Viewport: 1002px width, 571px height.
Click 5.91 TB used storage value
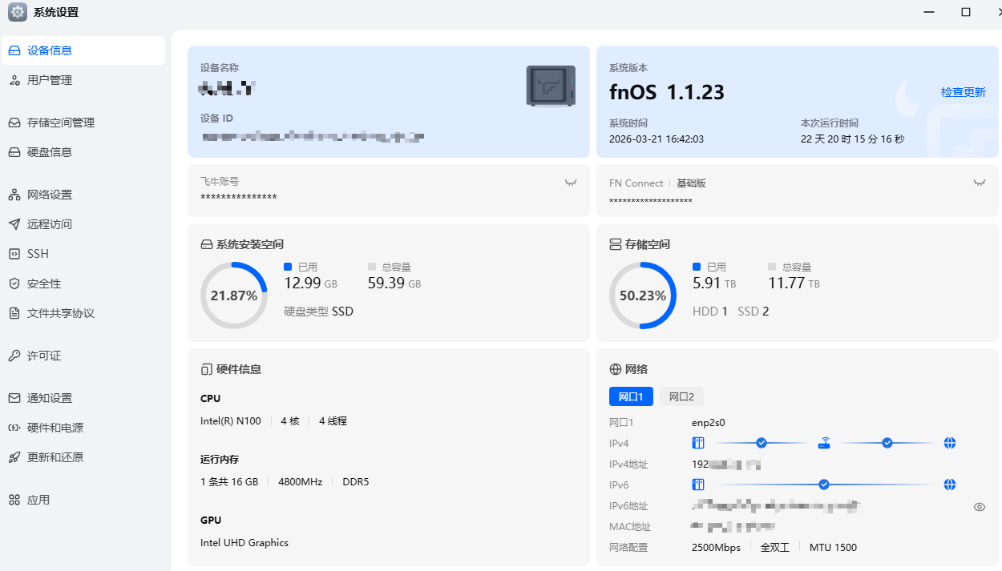click(714, 283)
